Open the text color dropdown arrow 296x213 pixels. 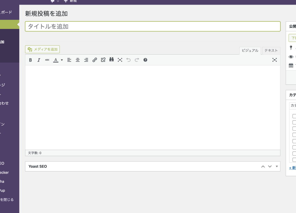[x=62, y=60]
